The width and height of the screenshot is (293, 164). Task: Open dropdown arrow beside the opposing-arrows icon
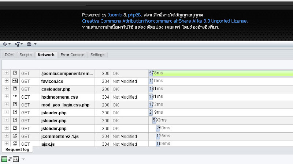tap(10, 44)
